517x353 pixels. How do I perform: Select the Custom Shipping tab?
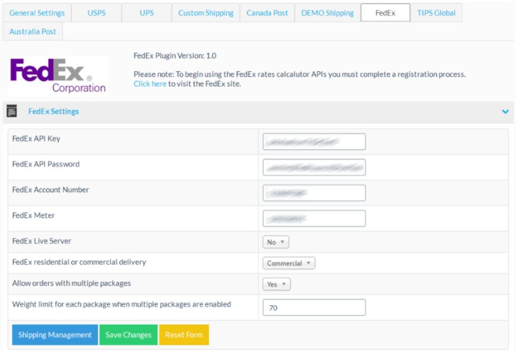[x=206, y=12]
